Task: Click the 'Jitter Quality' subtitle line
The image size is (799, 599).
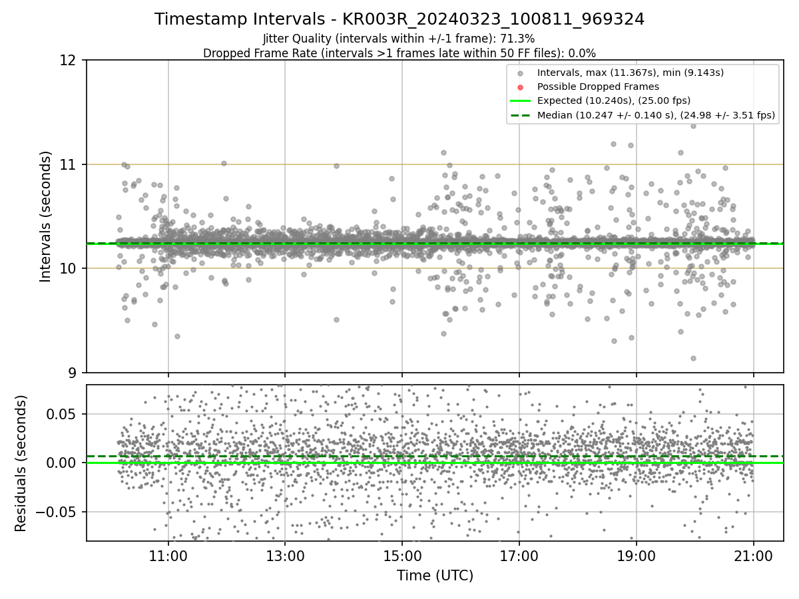Action: click(x=399, y=39)
